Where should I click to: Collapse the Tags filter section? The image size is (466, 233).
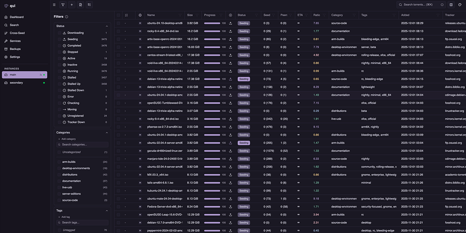click(107, 211)
